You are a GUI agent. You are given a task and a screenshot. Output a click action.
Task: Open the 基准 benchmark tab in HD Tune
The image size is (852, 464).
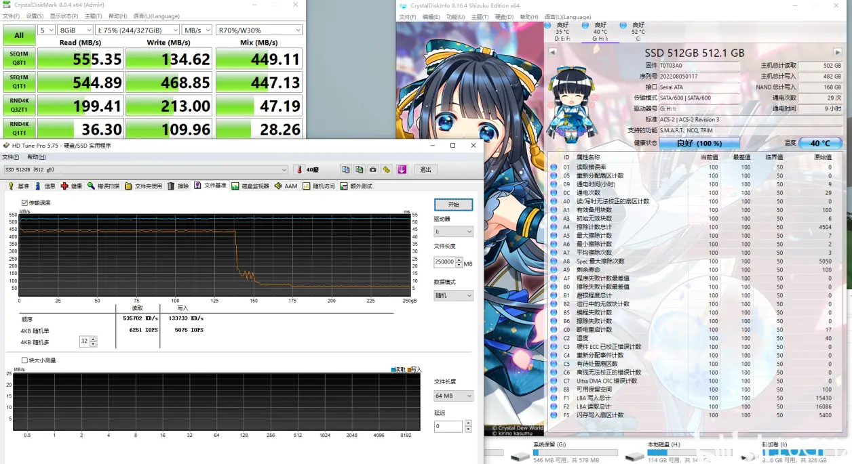(18, 186)
